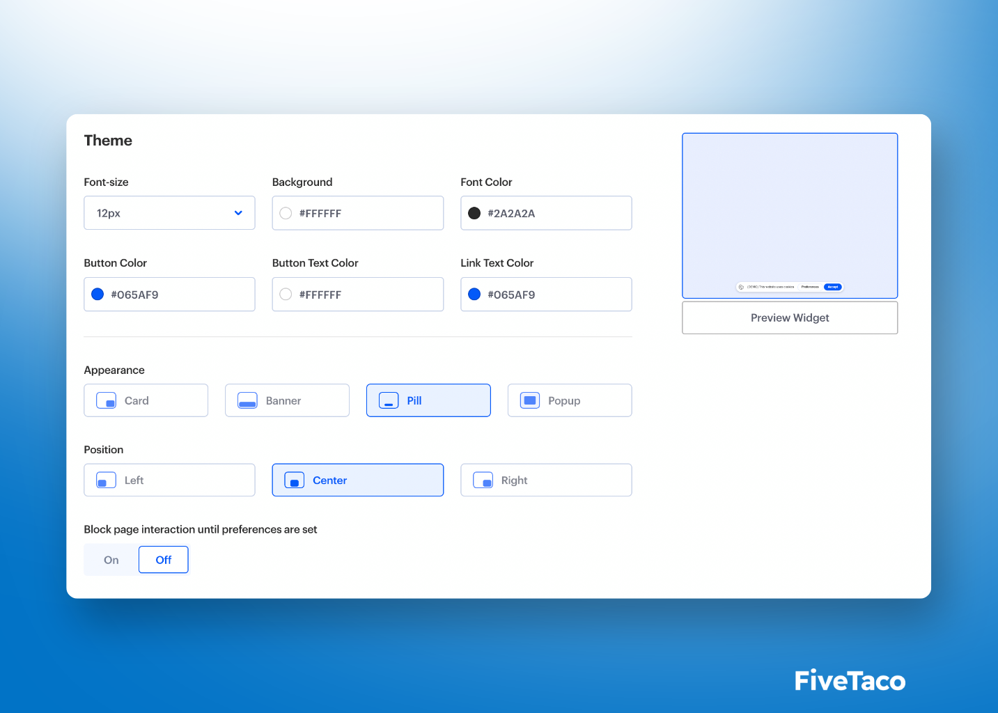Click Accept button in preview pill

[833, 287]
